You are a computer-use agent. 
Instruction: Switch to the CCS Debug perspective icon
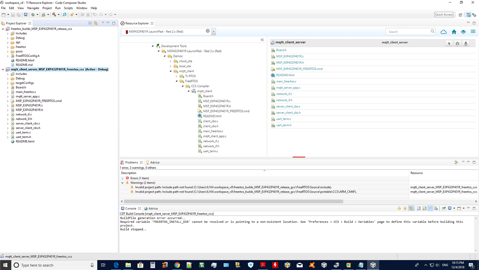474,15
